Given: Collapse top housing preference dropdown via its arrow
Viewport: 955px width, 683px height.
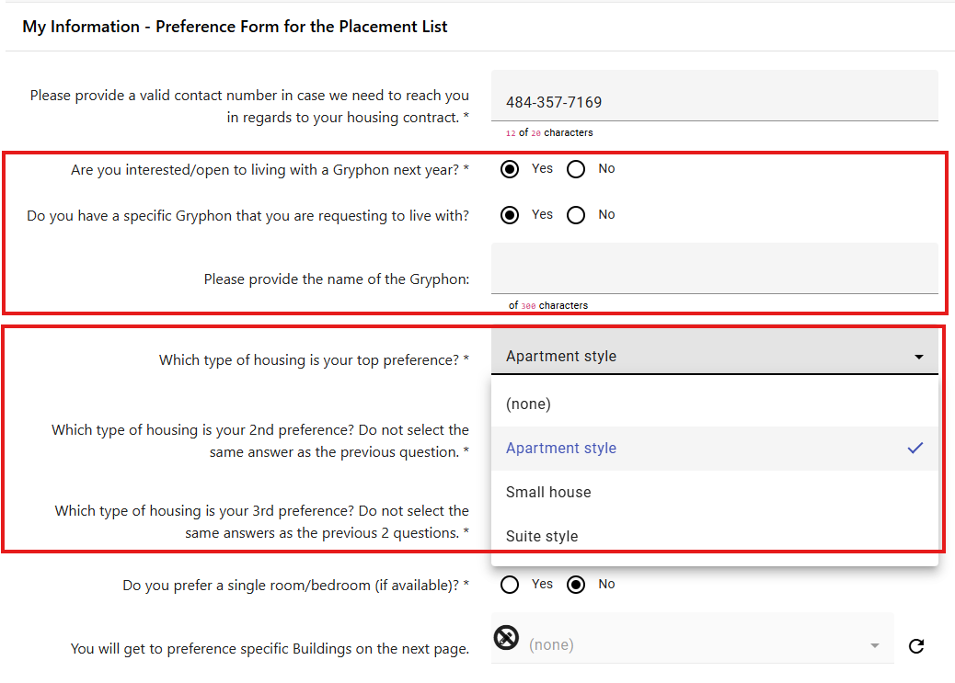Looking at the screenshot, I should coord(918,357).
